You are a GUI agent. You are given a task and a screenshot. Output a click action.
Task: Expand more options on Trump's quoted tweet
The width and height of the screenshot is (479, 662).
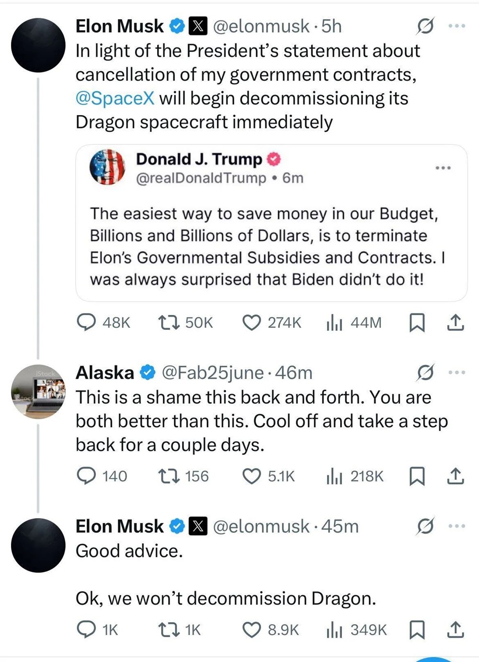click(443, 167)
